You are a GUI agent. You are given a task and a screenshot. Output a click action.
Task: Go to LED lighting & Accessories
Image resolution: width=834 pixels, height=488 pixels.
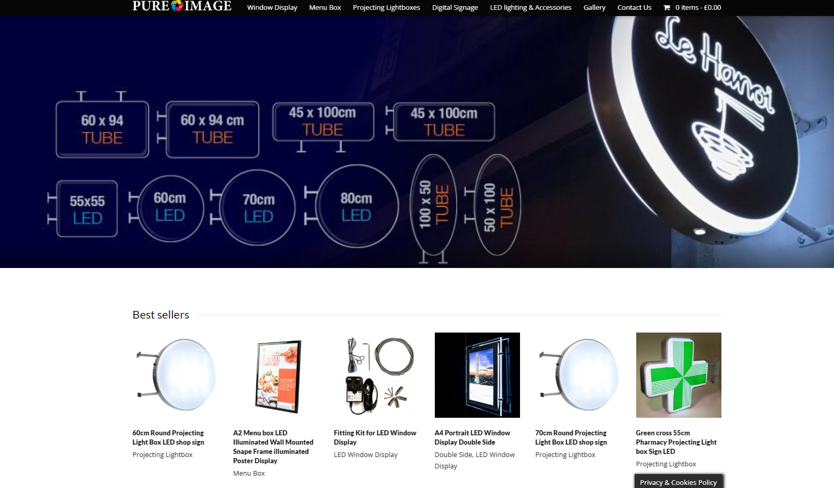click(530, 8)
